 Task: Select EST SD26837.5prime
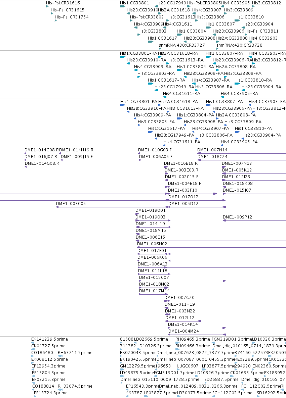[x=221, y=380]
